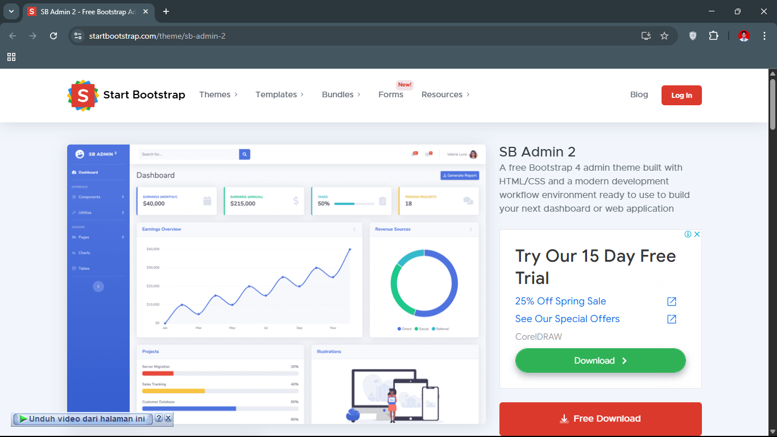Click the red Free Download button
The height and width of the screenshot is (437, 777).
pyautogui.click(x=600, y=419)
